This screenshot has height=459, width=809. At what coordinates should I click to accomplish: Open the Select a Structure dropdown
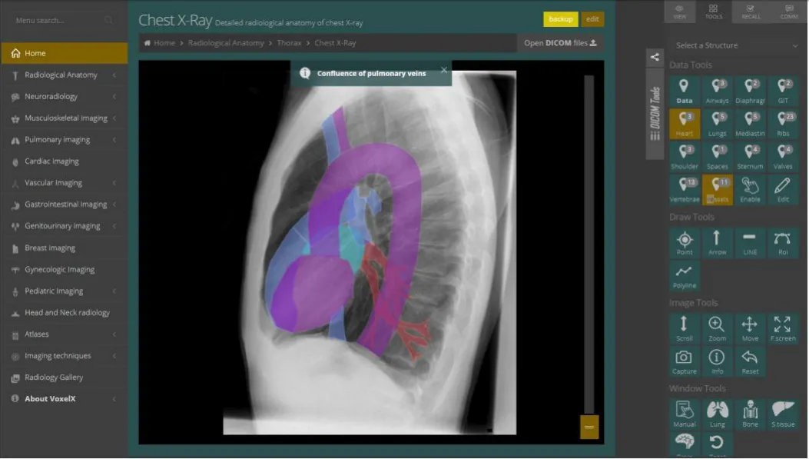click(x=736, y=45)
